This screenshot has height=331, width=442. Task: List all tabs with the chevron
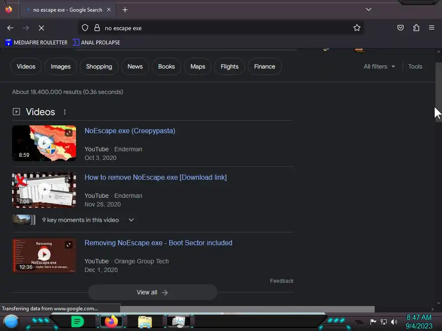pos(369,9)
